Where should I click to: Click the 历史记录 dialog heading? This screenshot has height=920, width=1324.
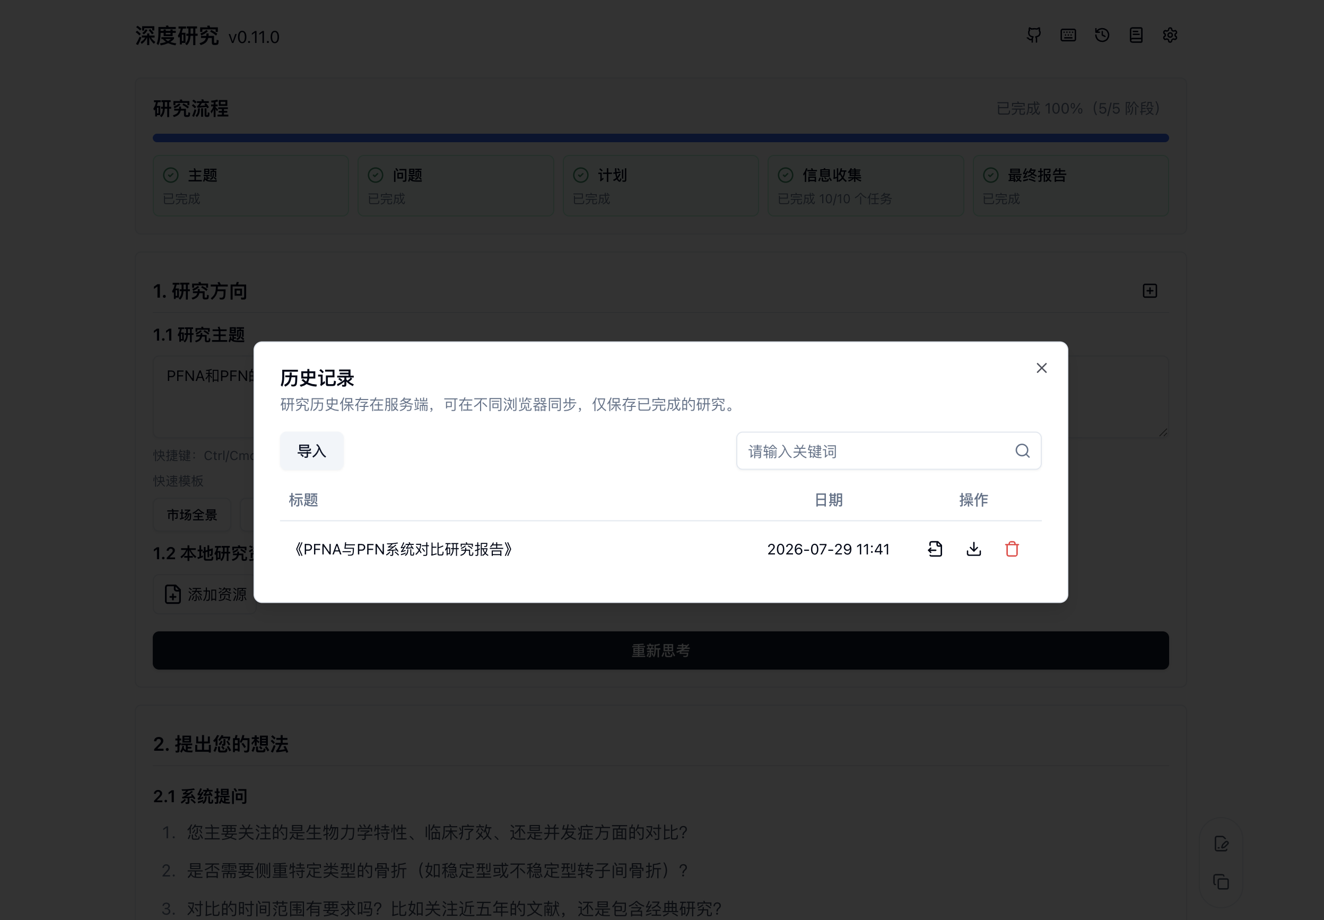coord(317,378)
